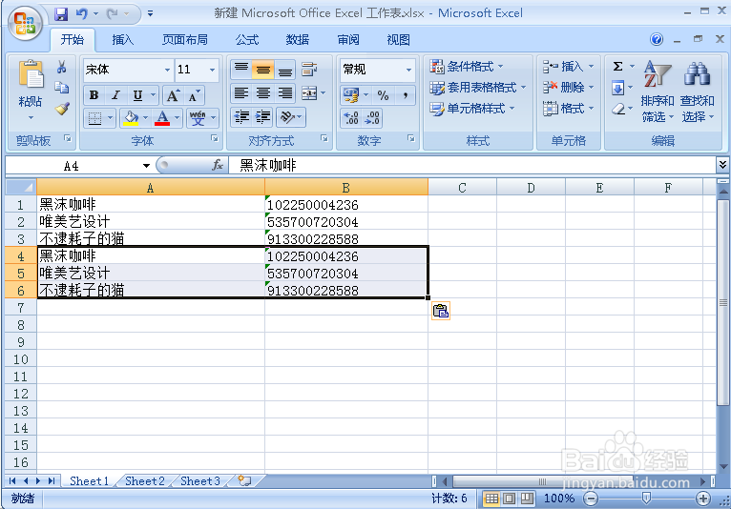Select all cells corner button
The width and height of the screenshot is (731, 509).
click(21, 187)
